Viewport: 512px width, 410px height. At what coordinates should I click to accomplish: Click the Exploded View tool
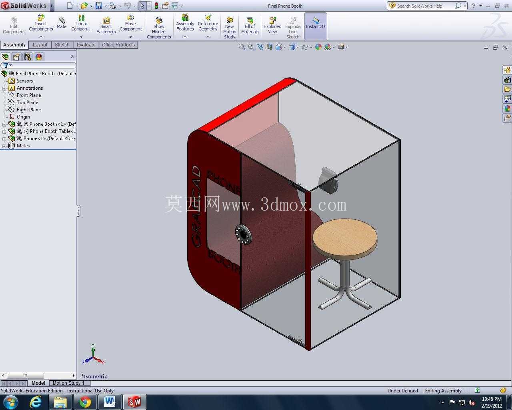coord(272,26)
